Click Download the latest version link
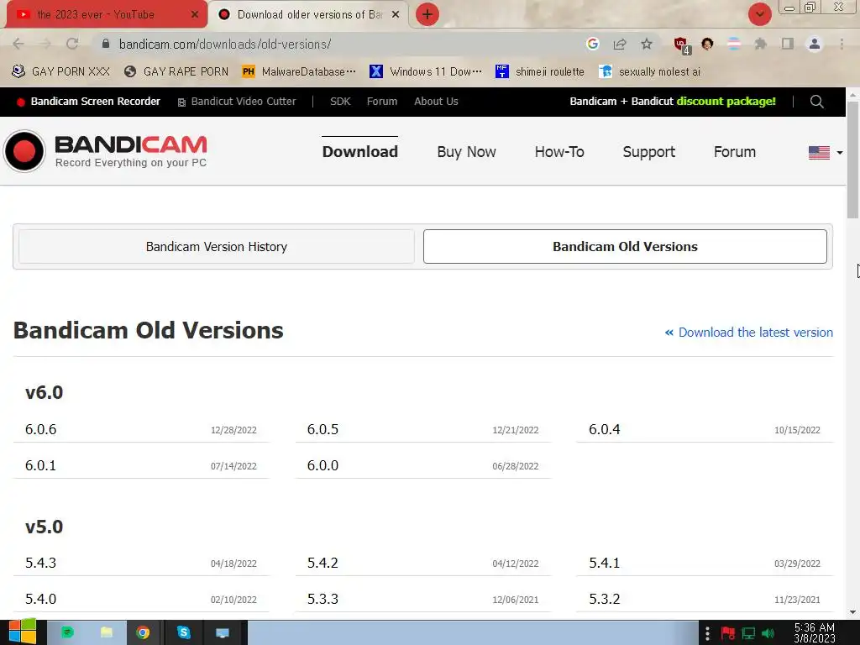Viewport: 860px width, 645px height. tap(748, 333)
